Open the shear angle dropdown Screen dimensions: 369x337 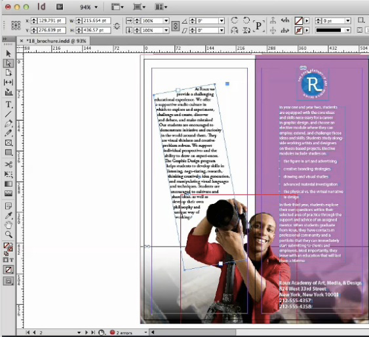222,30
